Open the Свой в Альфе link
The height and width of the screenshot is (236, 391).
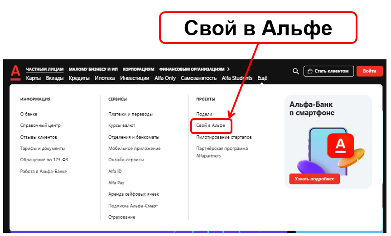point(211,125)
